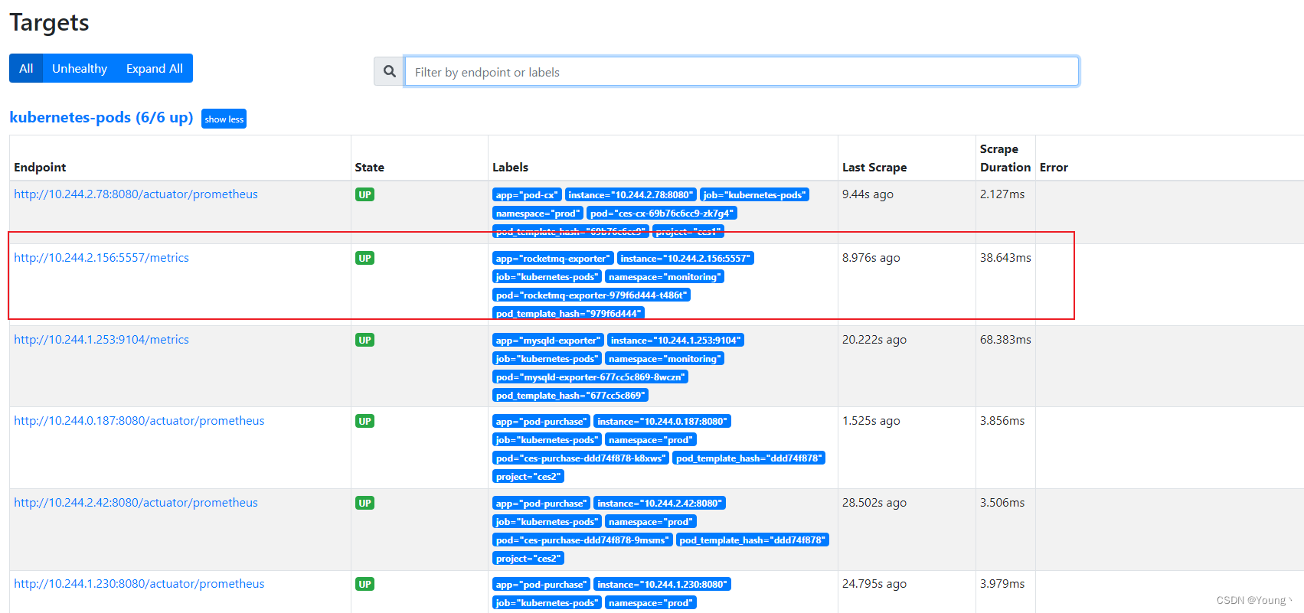1304x613 pixels.
Task: Select the Unhealthy filter button
Action: 80,68
